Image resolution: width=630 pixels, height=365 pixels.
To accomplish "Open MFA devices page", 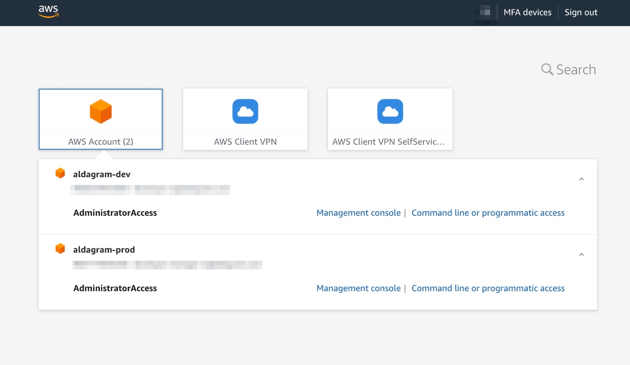I will 527,13.
